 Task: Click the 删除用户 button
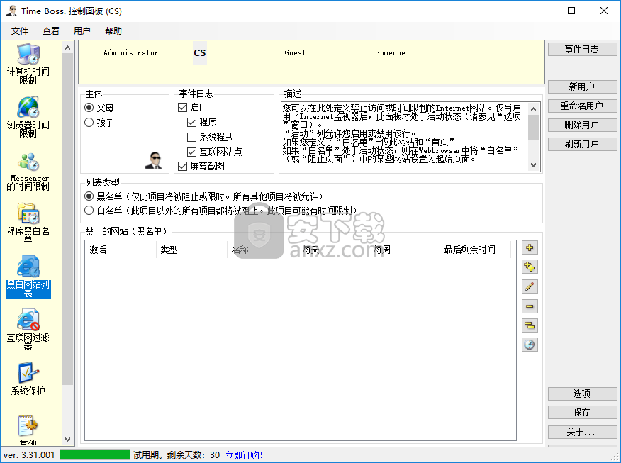tap(582, 125)
